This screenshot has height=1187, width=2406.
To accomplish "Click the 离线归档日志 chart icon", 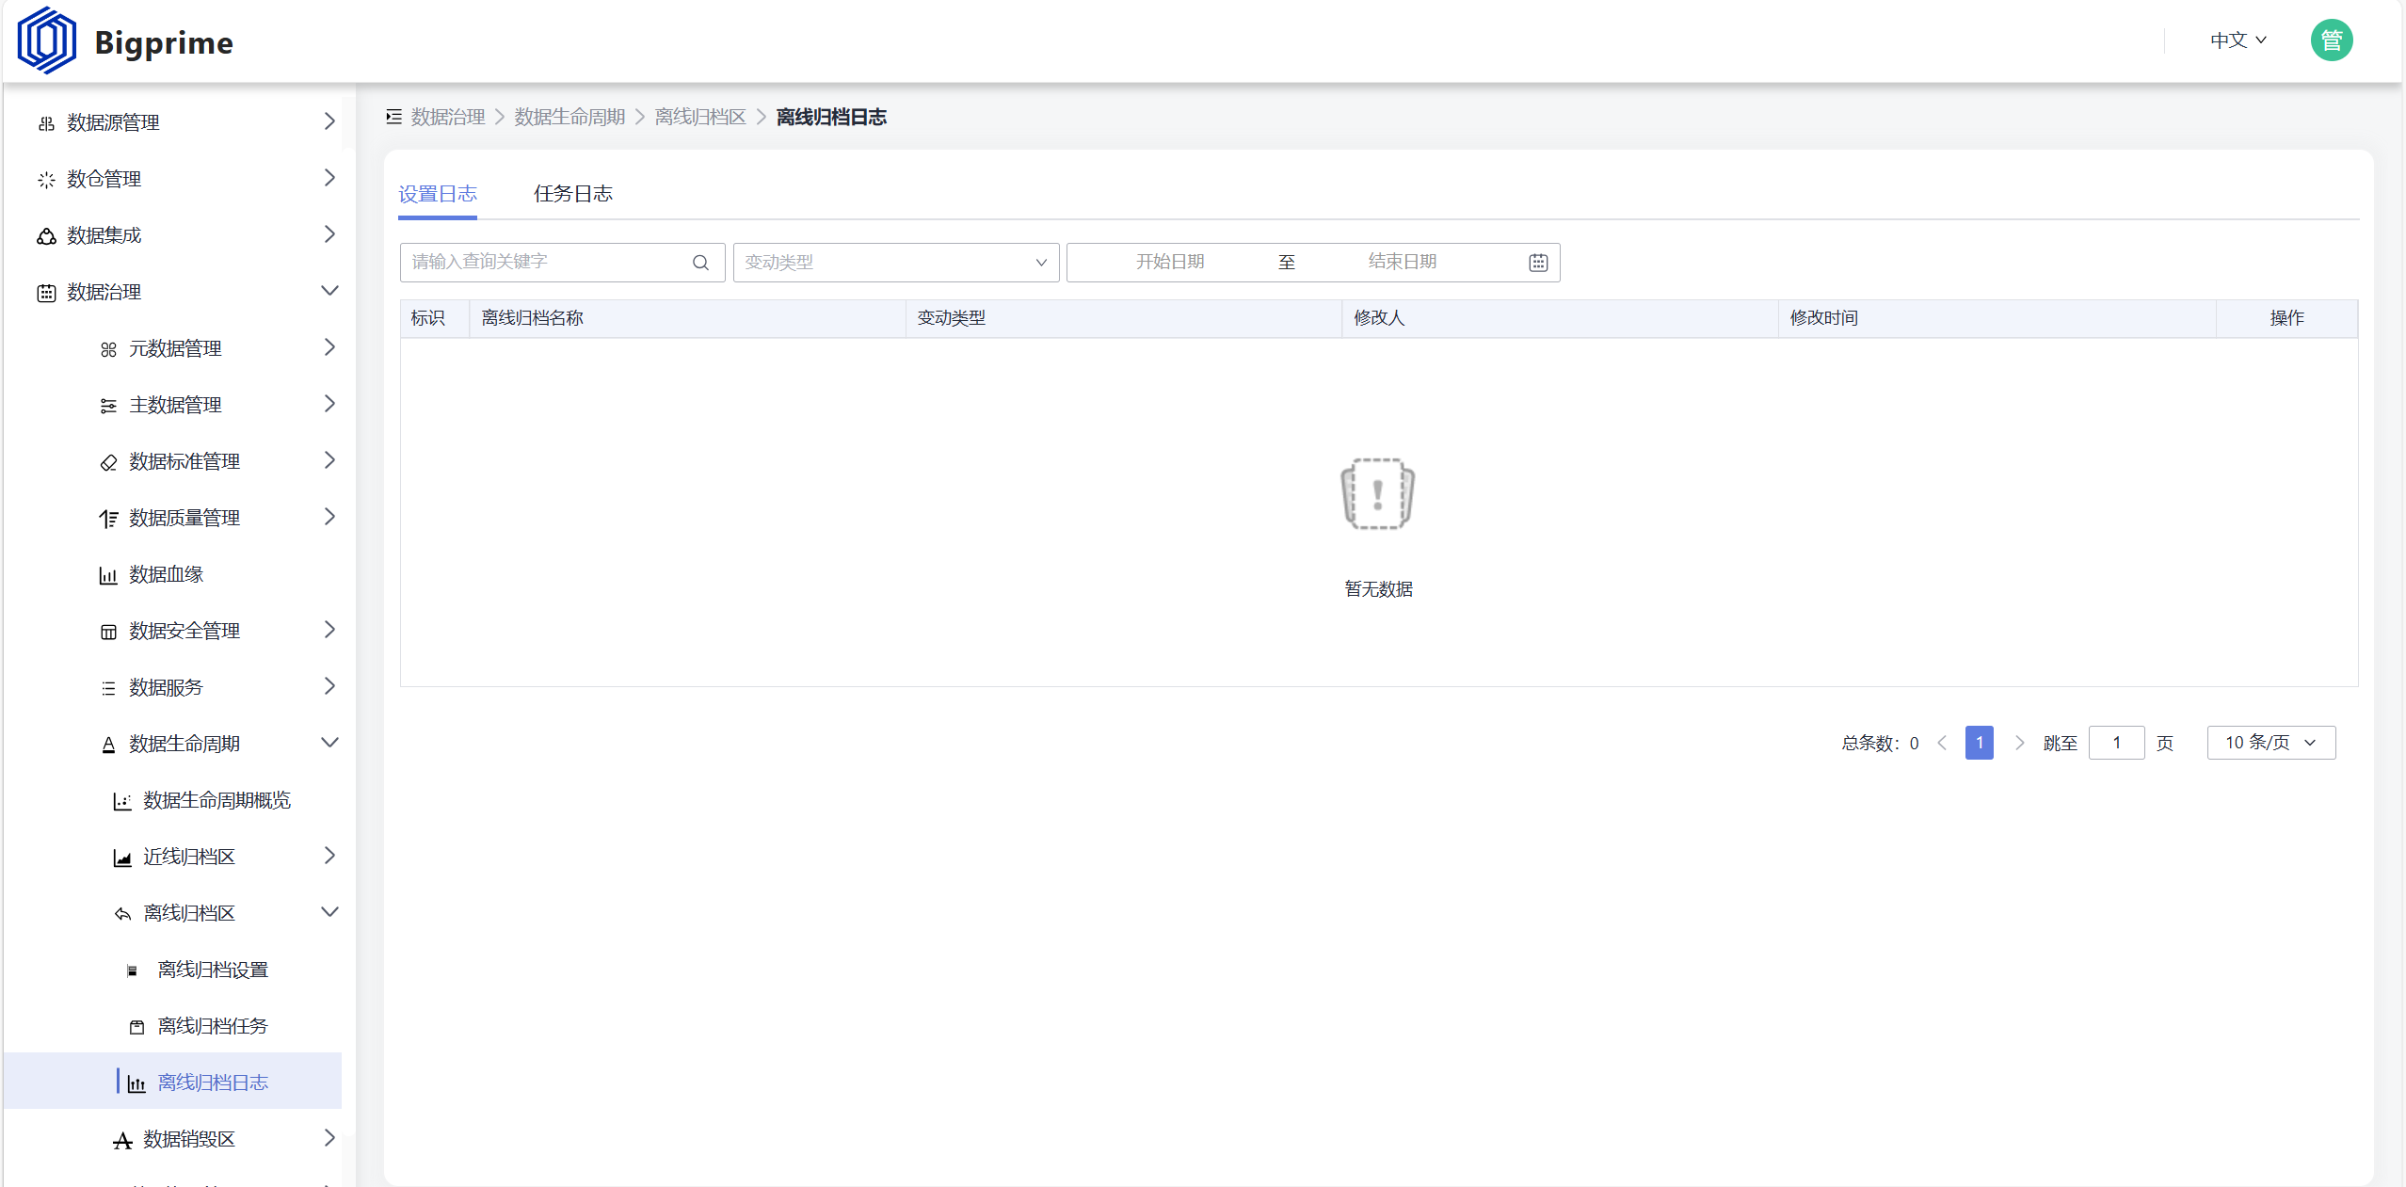I will pyautogui.click(x=136, y=1083).
